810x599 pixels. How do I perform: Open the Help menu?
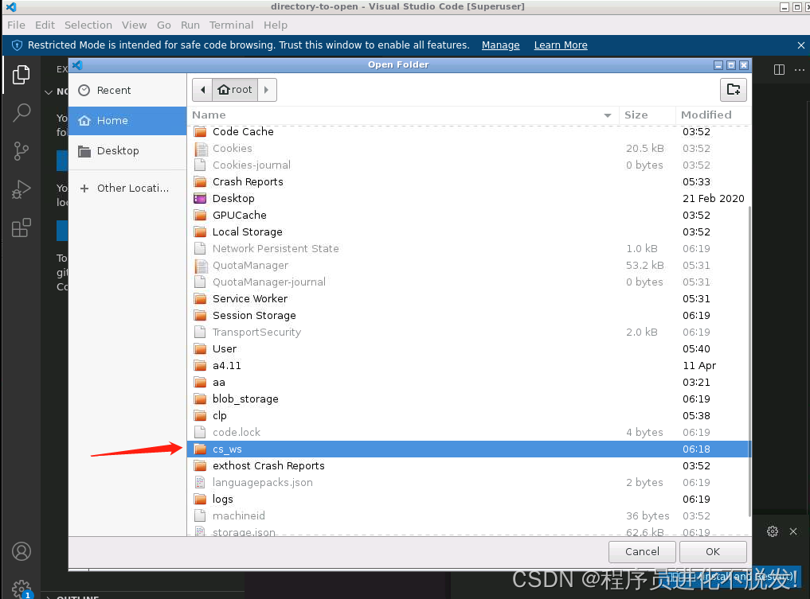[x=276, y=25]
